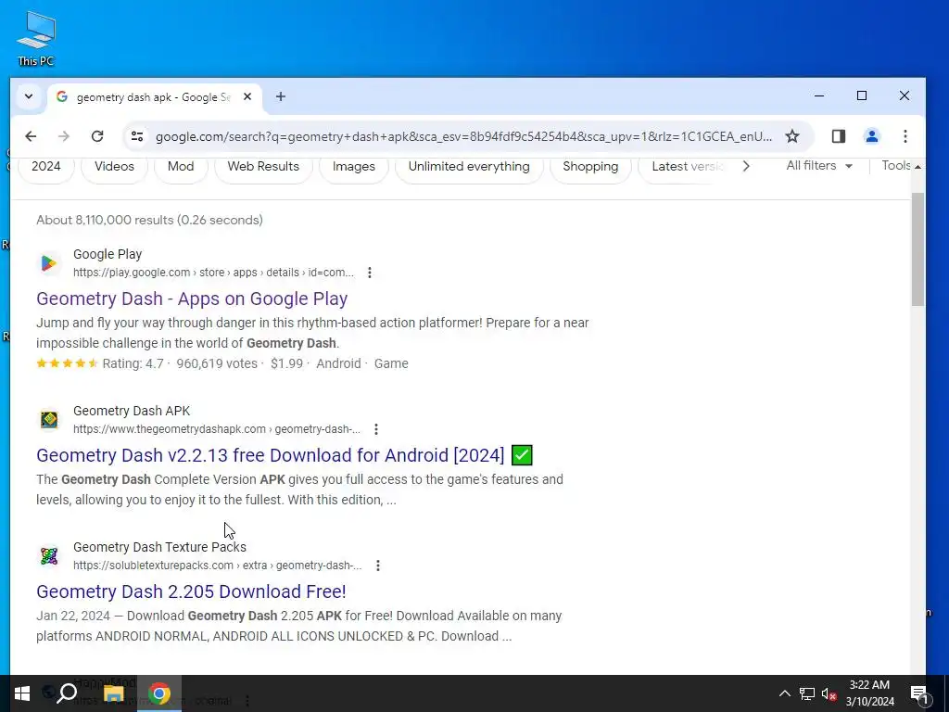Click the Geometry Dash Texture Packs favicon
This screenshot has height=712, width=949.
[49, 556]
